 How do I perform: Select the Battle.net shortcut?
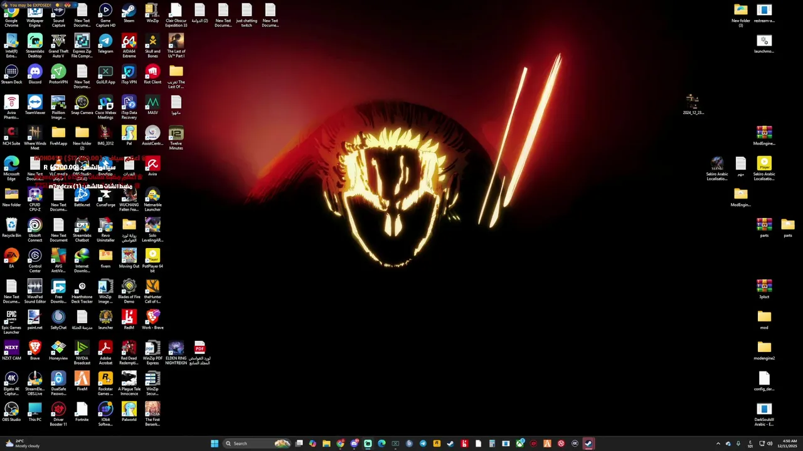tap(82, 197)
